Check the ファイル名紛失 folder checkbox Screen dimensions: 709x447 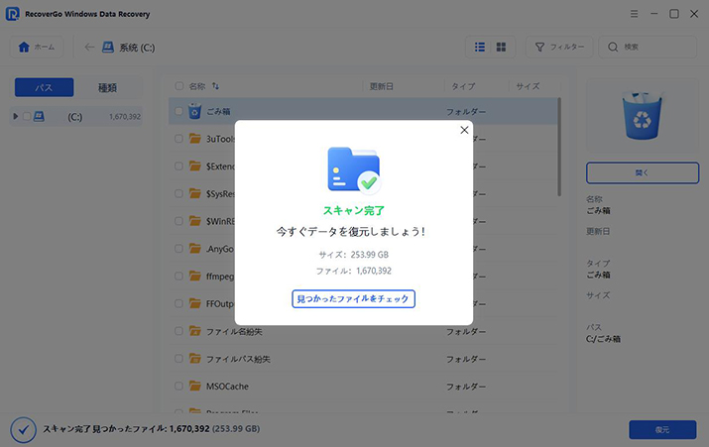(x=179, y=331)
